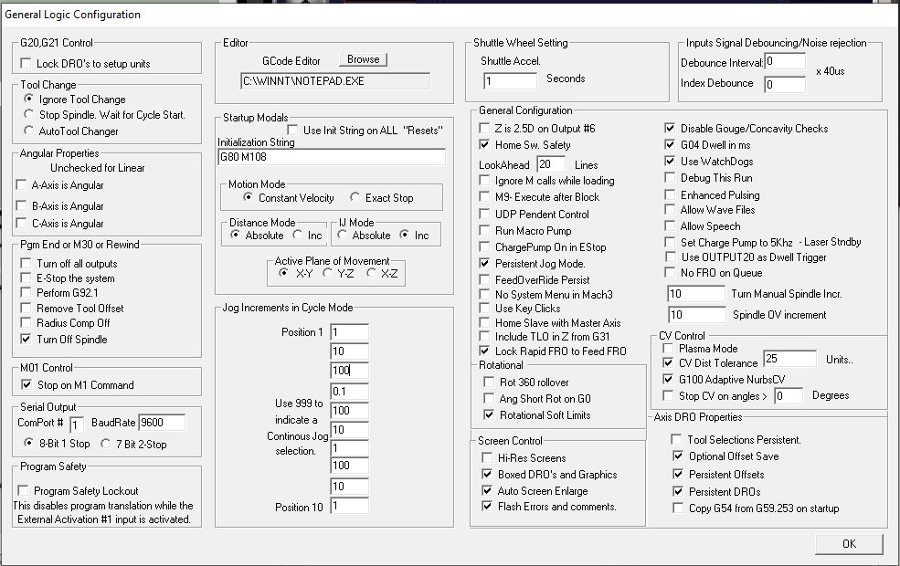Toggle Persistent Jog Mode

point(484,263)
